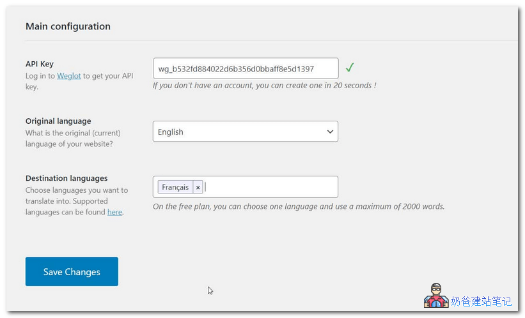Click the 'create one in 20 seconds' hint
This screenshot has width=525, height=318.
pos(264,86)
